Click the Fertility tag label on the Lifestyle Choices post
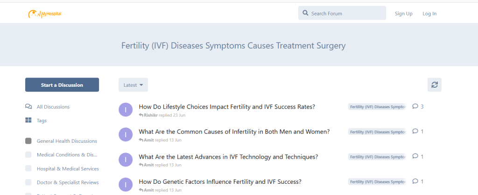Screen dimensions: 478x195 coord(377,107)
